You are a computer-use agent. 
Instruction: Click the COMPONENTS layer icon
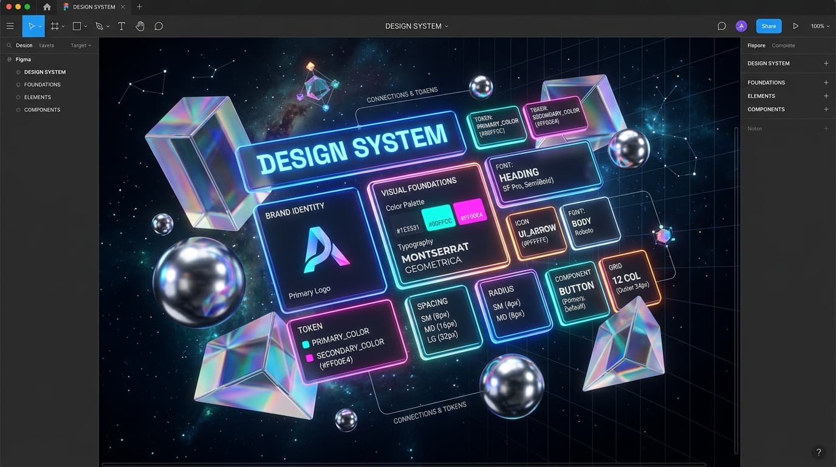pyautogui.click(x=18, y=110)
